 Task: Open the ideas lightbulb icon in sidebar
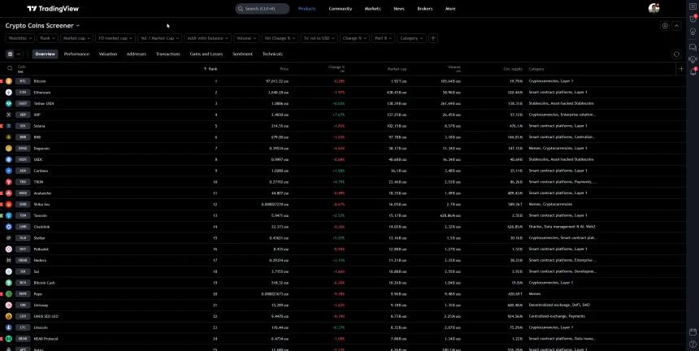pos(692,32)
